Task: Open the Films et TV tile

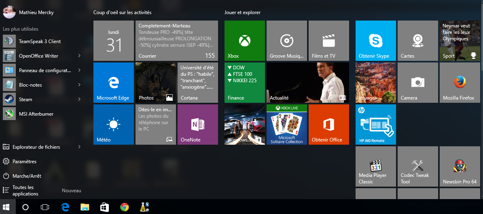Action: [x=328, y=41]
